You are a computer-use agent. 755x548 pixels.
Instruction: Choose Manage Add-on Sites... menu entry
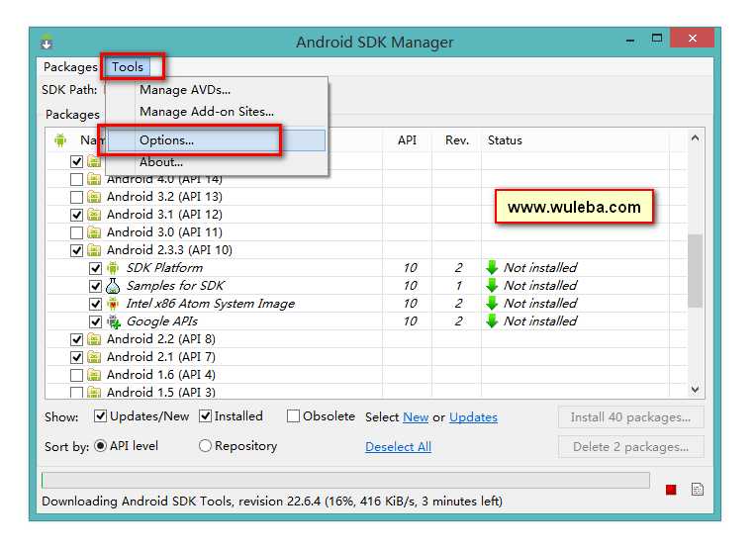(x=217, y=112)
